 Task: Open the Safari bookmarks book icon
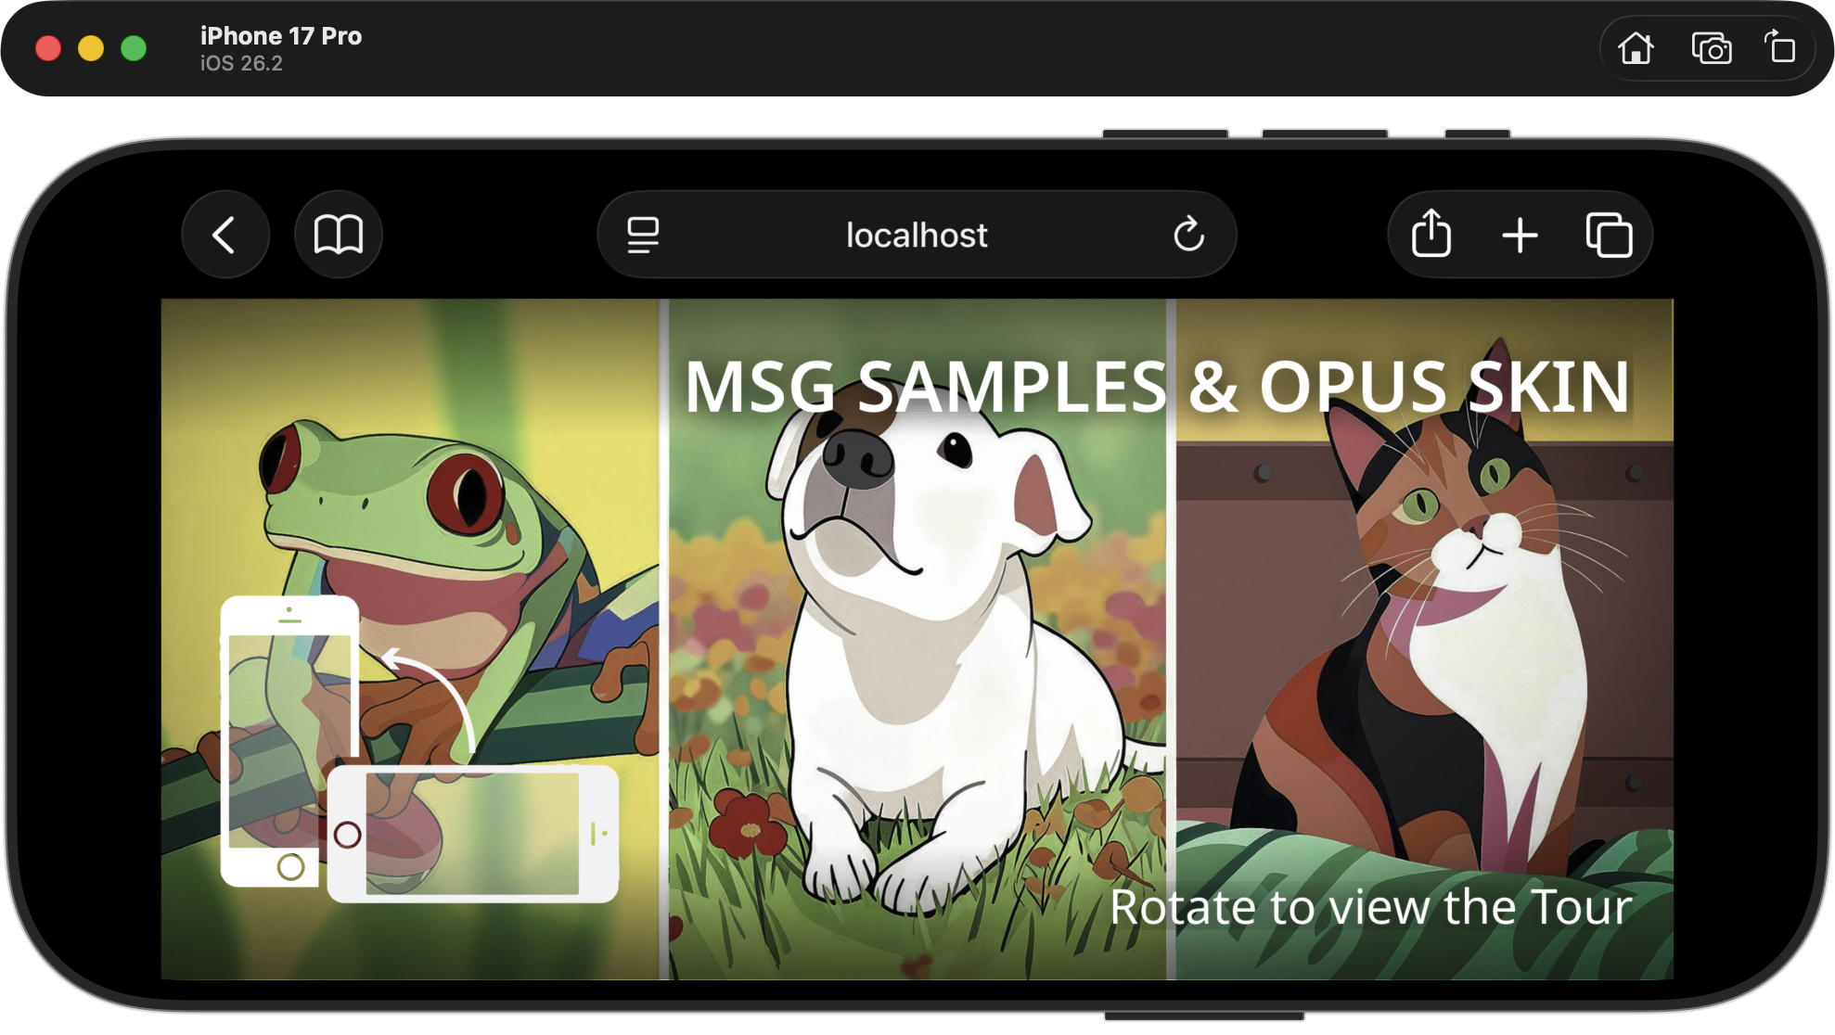(338, 235)
